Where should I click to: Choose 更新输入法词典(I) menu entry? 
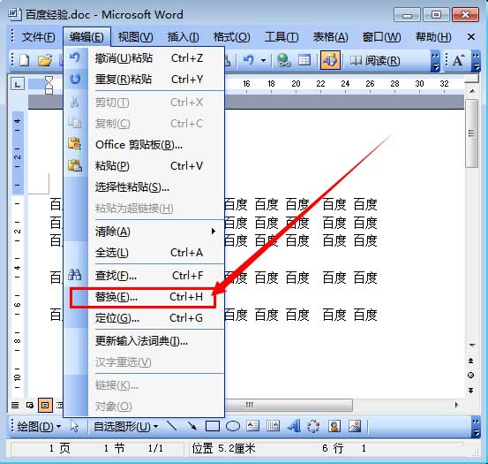point(144,341)
